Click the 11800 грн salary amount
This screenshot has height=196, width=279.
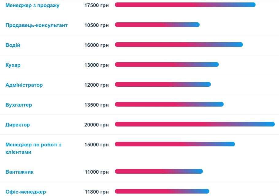pos(97,192)
